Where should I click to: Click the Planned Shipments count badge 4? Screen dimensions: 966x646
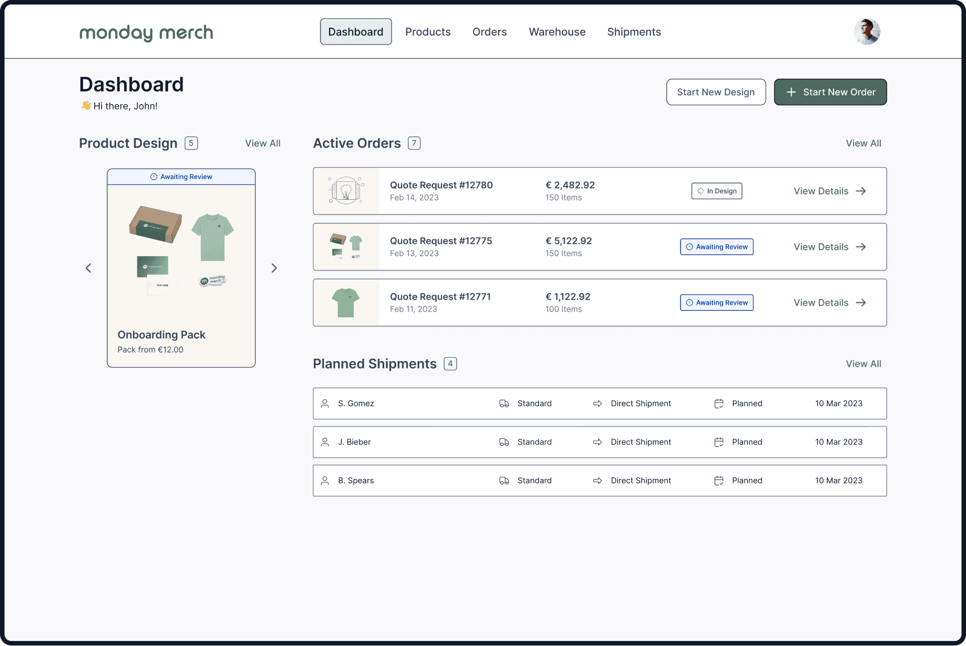pyautogui.click(x=450, y=364)
